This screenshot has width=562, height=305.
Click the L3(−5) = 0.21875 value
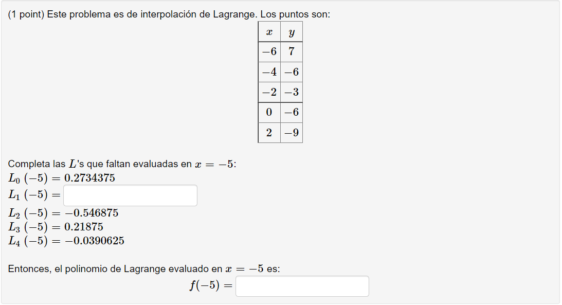coord(83,226)
